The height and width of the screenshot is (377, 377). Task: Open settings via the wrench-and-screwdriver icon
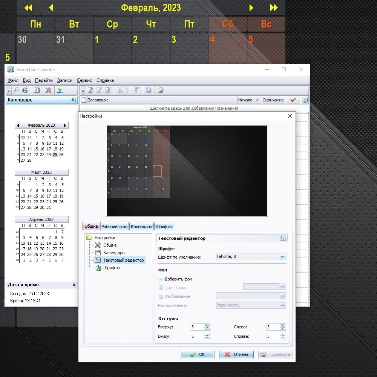pos(48,90)
